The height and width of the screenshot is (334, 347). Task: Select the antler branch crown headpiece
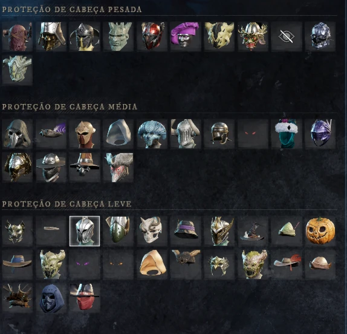18,298
